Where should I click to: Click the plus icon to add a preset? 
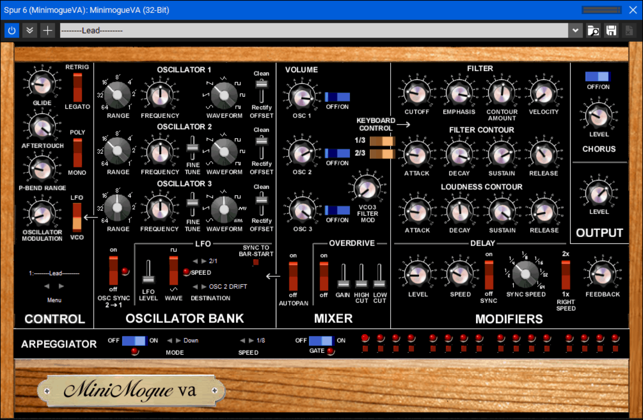(47, 30)
